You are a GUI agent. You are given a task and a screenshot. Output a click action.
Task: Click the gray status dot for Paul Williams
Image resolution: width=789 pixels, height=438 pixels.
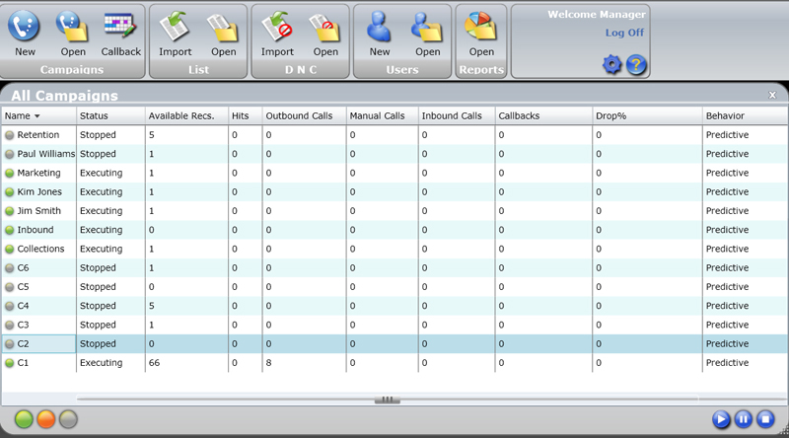click(10, 154)
